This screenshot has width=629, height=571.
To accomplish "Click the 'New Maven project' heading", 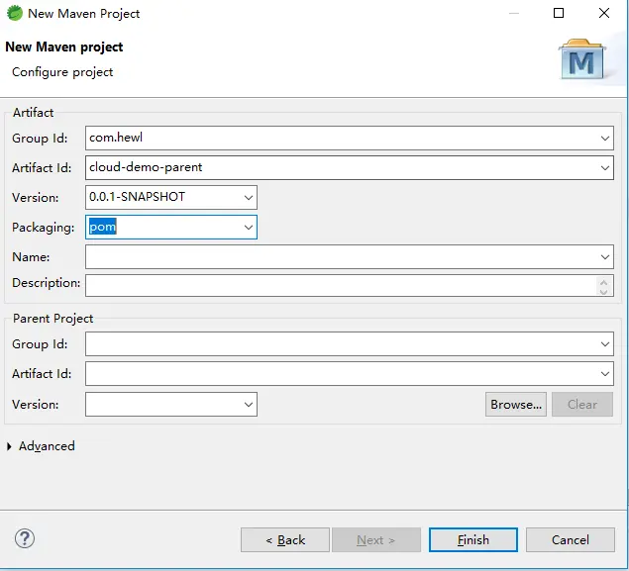I will coord(64,47).
